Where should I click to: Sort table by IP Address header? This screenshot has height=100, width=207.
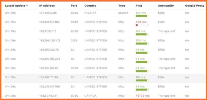[47, 6]
